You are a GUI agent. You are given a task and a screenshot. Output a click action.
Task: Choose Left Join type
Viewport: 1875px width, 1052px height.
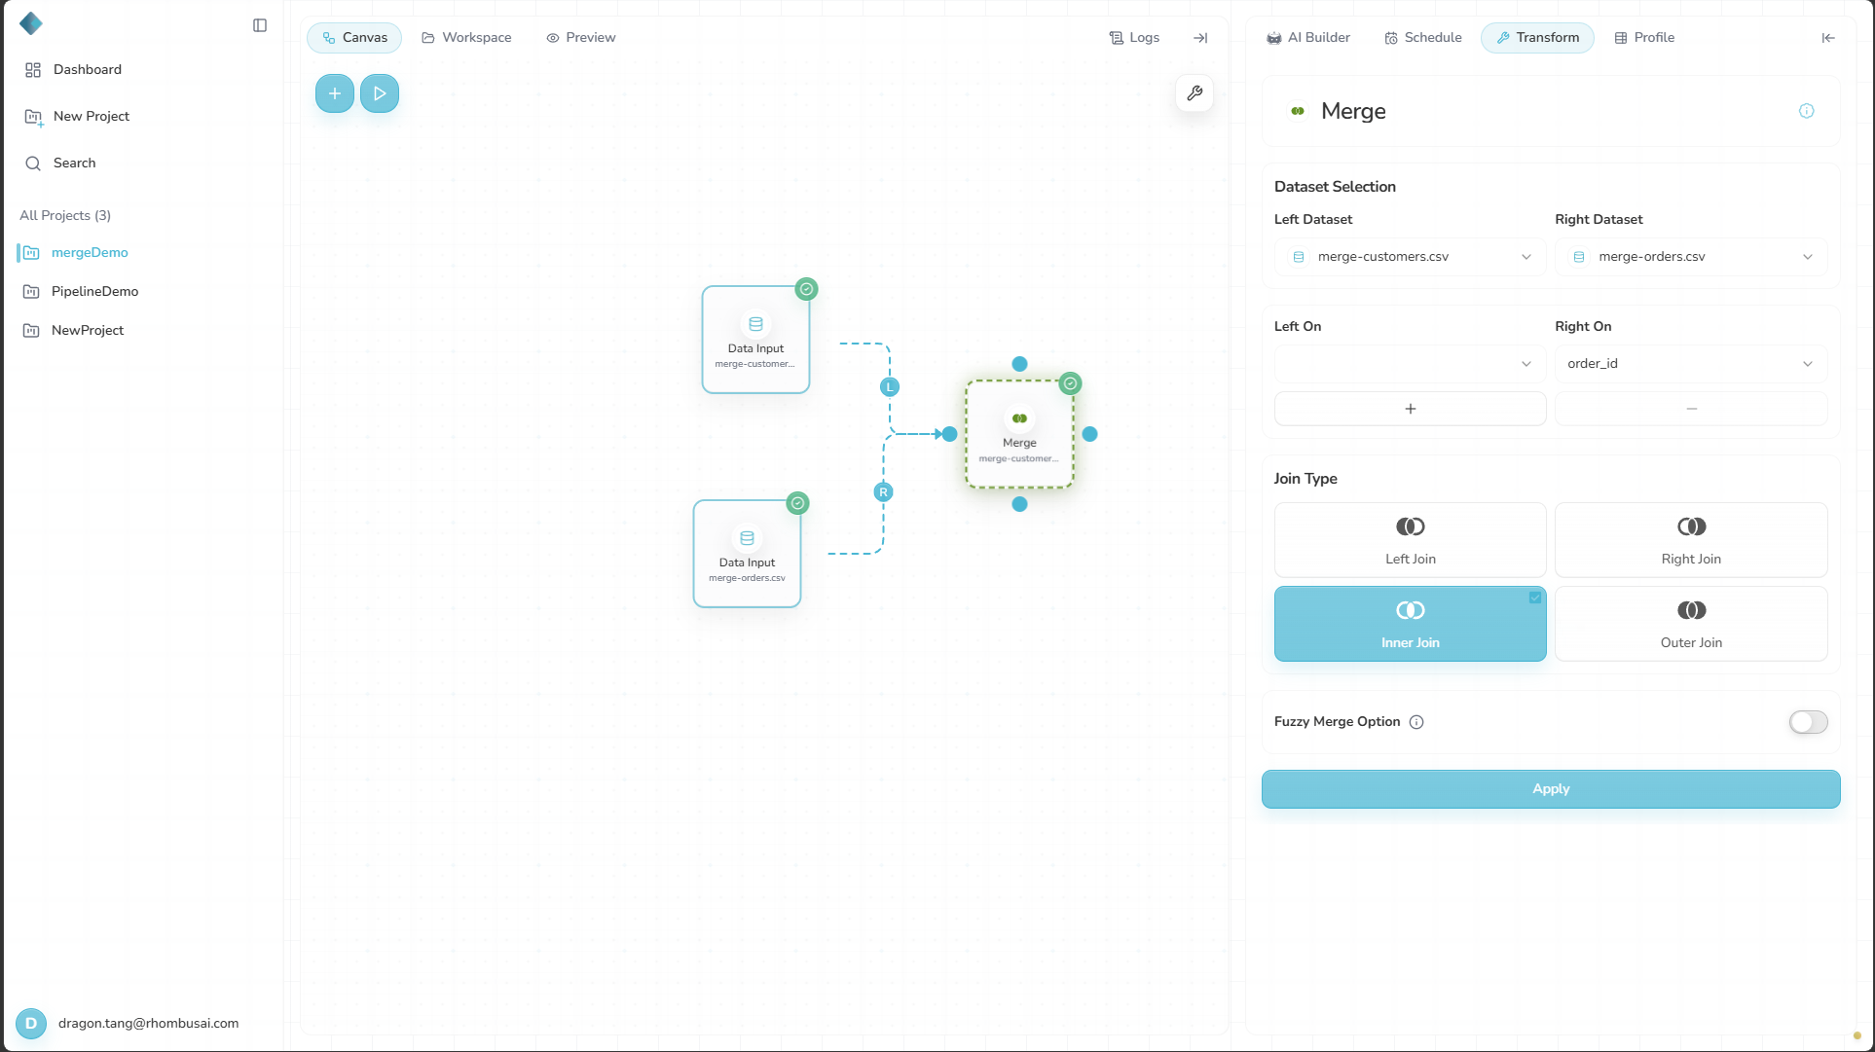[1410, 540]
